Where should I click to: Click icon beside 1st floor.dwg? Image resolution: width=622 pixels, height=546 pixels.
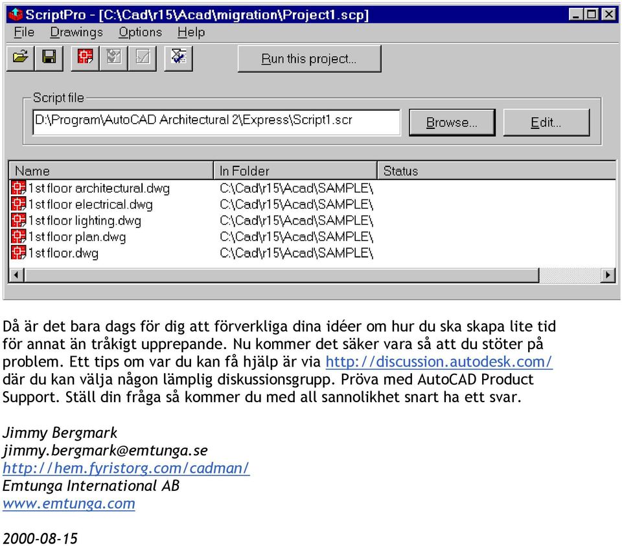[18, 253]
